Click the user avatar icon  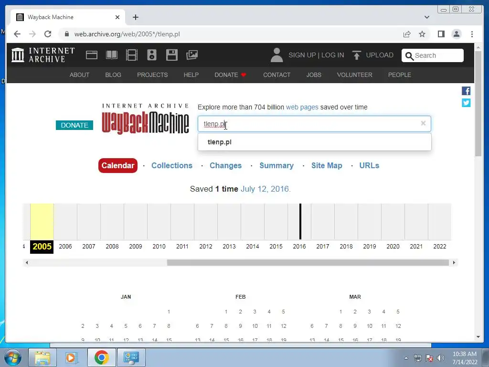(x=276, y=55)
